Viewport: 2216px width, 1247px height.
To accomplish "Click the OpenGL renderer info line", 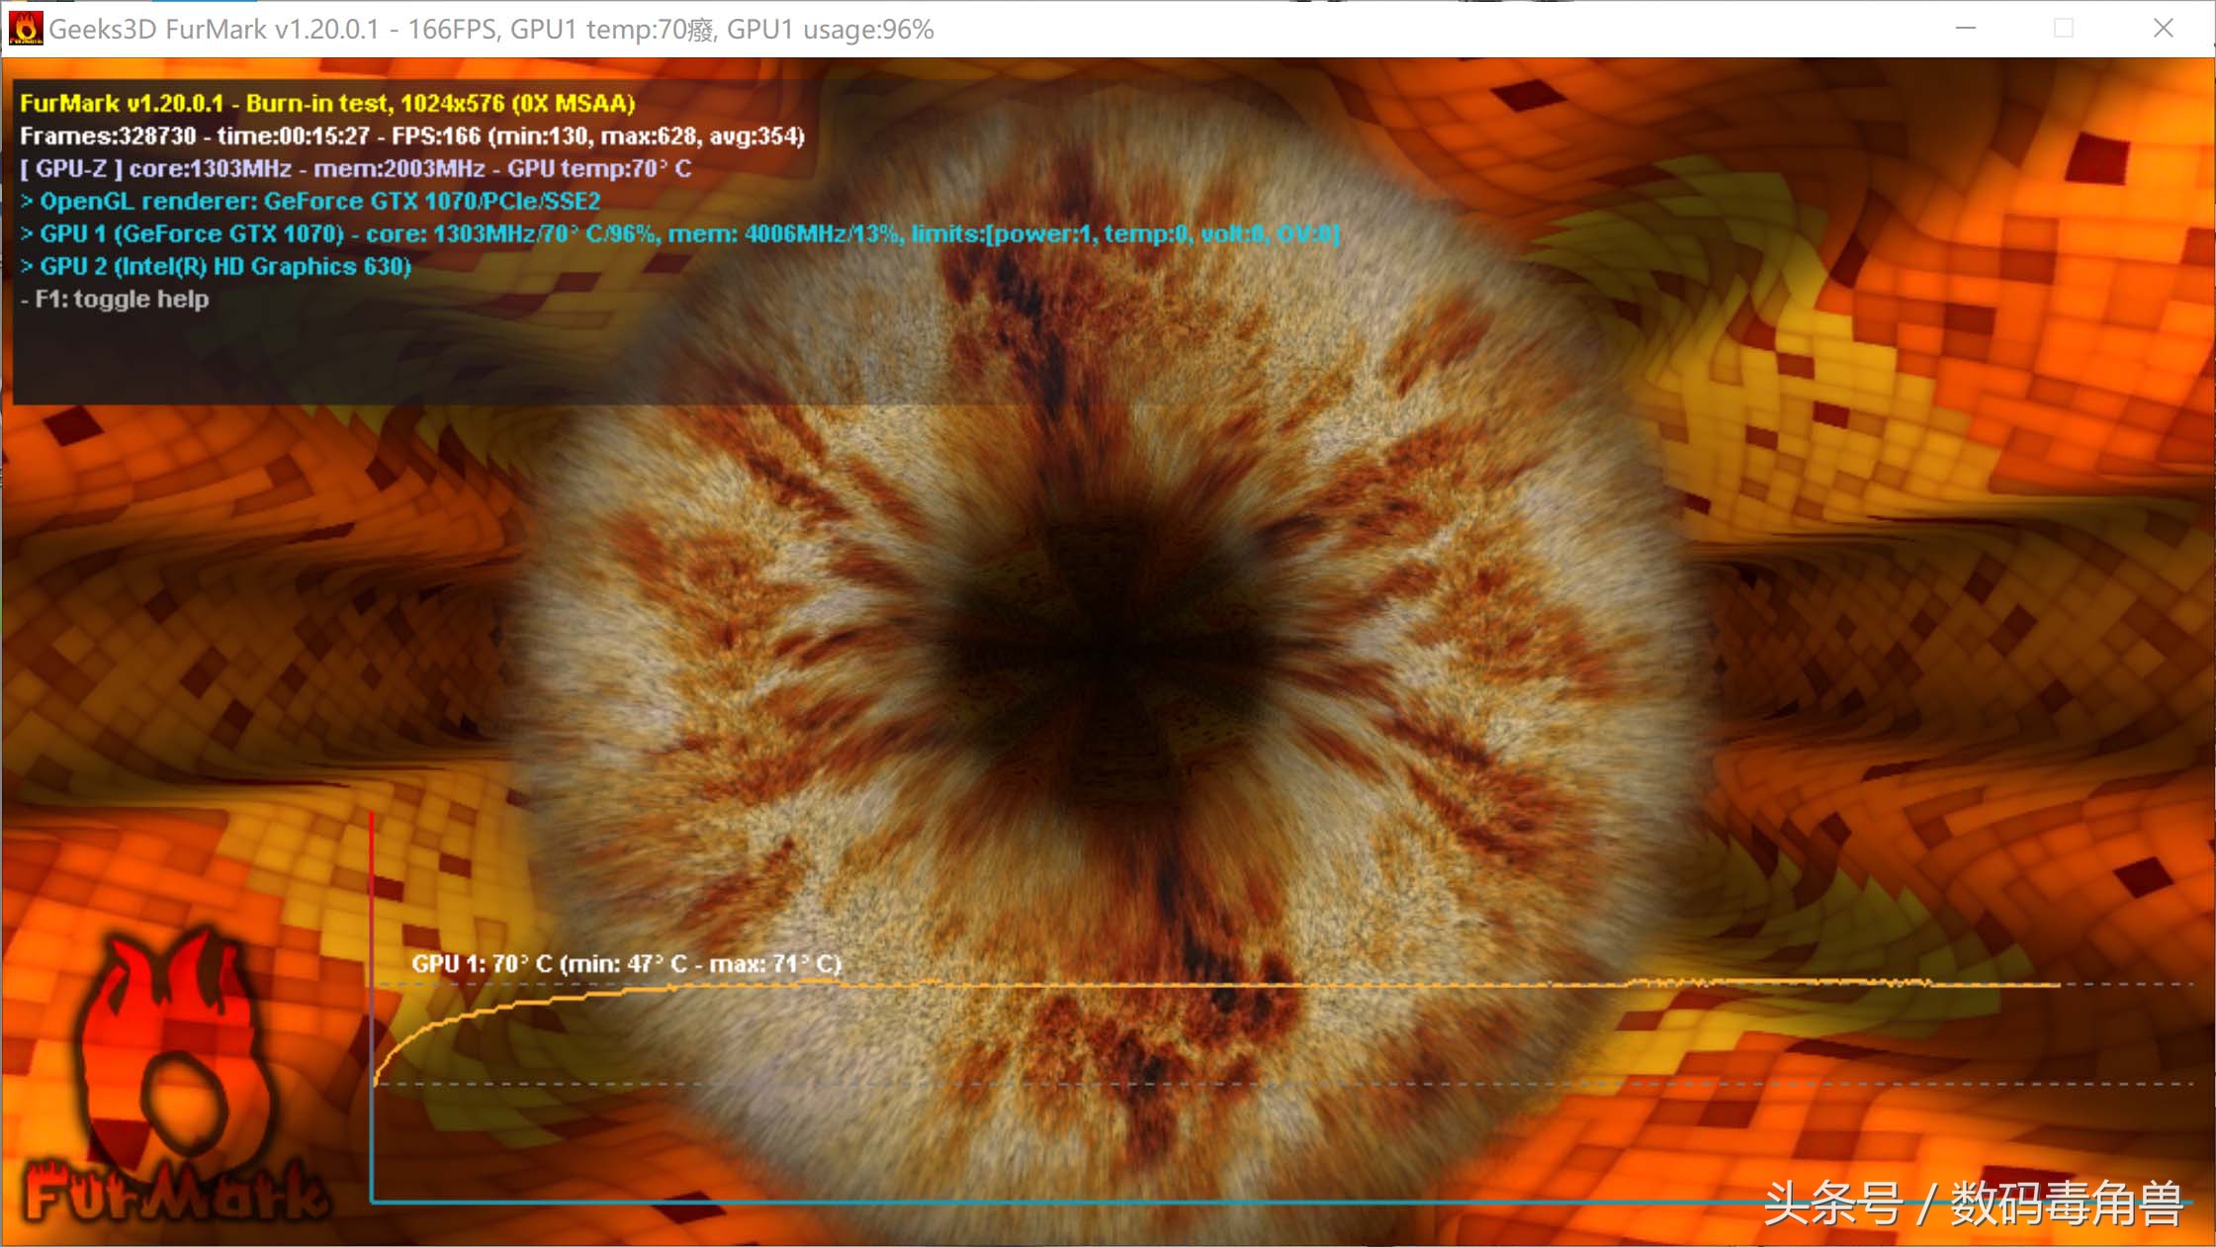I will (x=310, y=202).
